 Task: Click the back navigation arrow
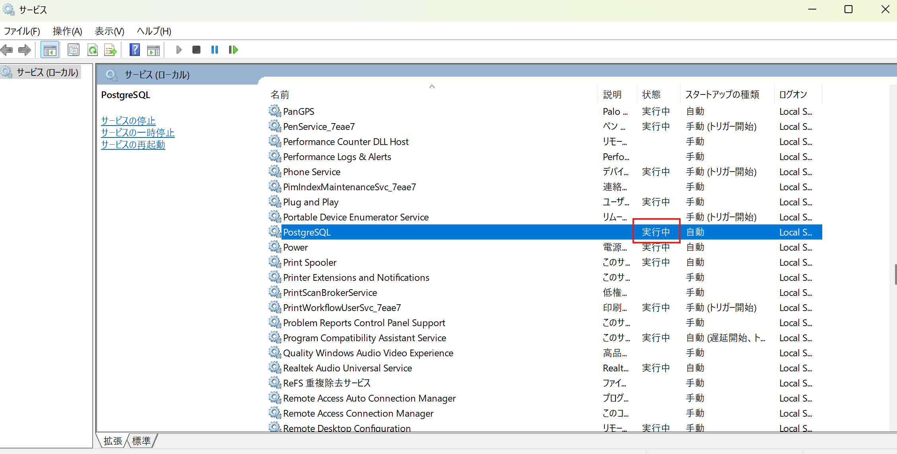point(6,50)
